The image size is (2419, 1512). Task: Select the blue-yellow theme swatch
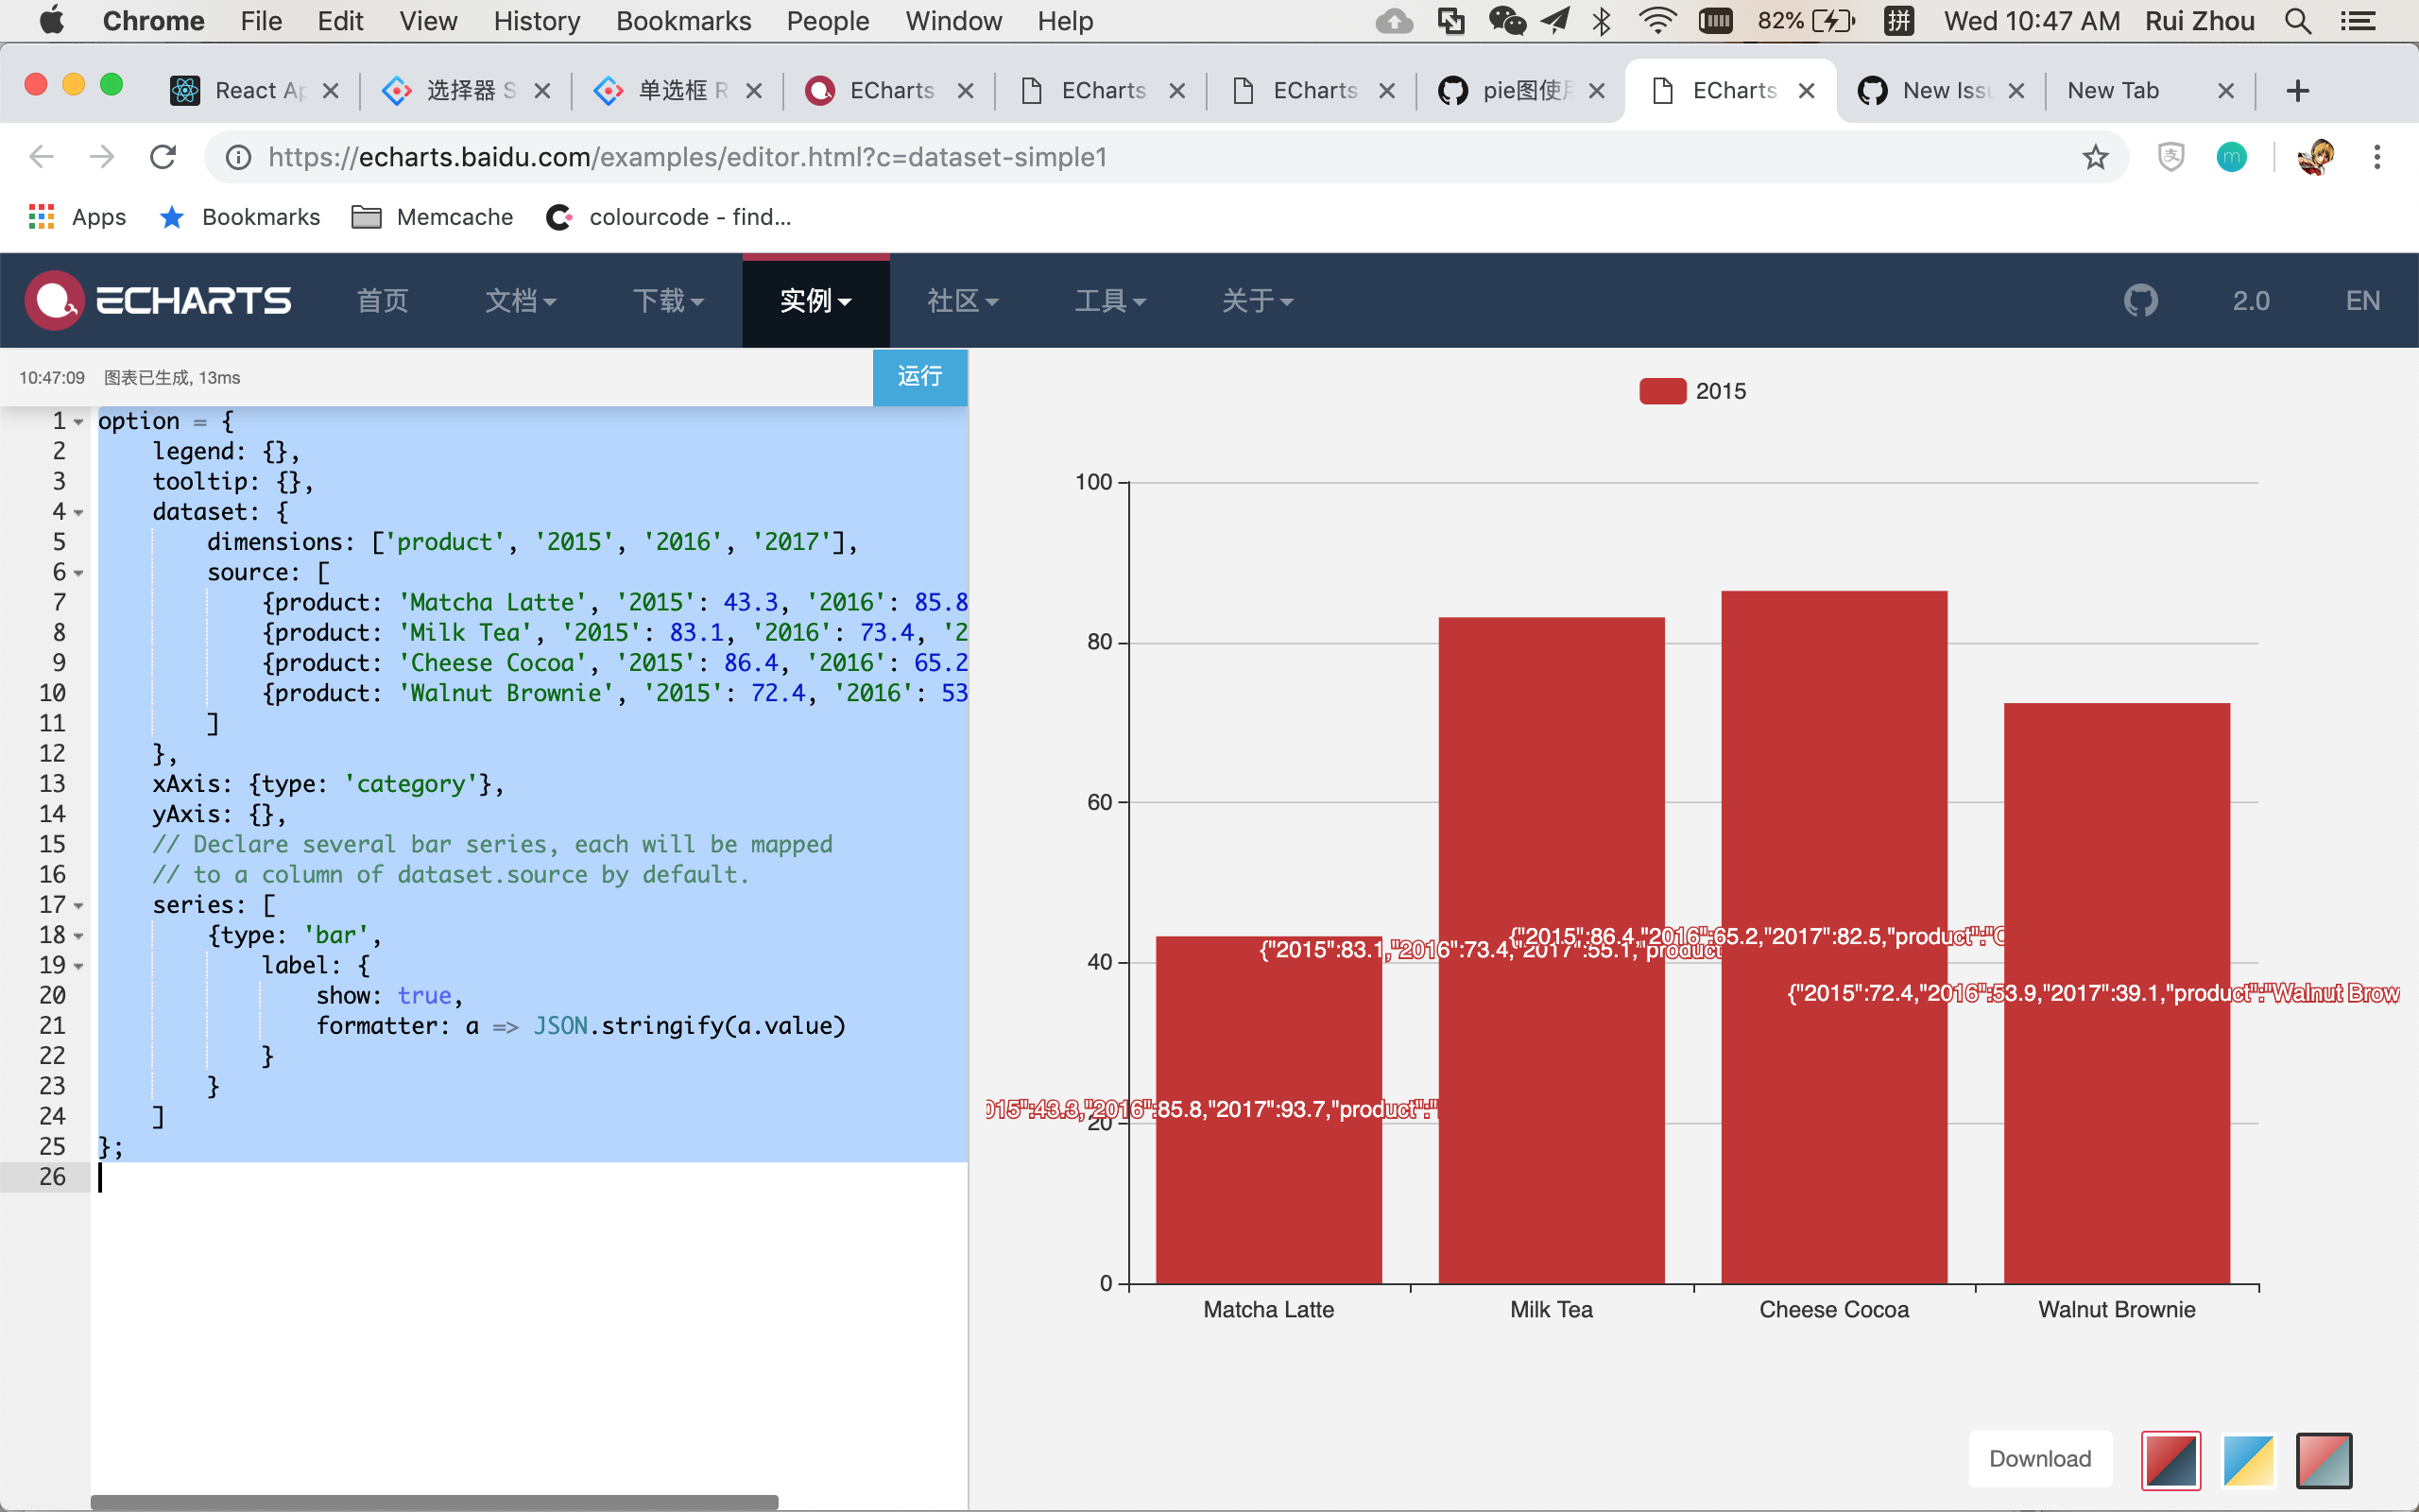pos(2247,1460)
